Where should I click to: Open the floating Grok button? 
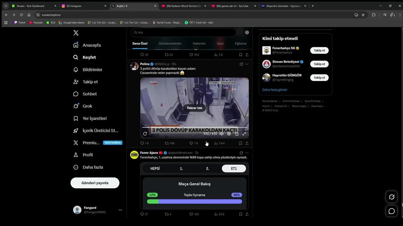[x=392, y=197]
